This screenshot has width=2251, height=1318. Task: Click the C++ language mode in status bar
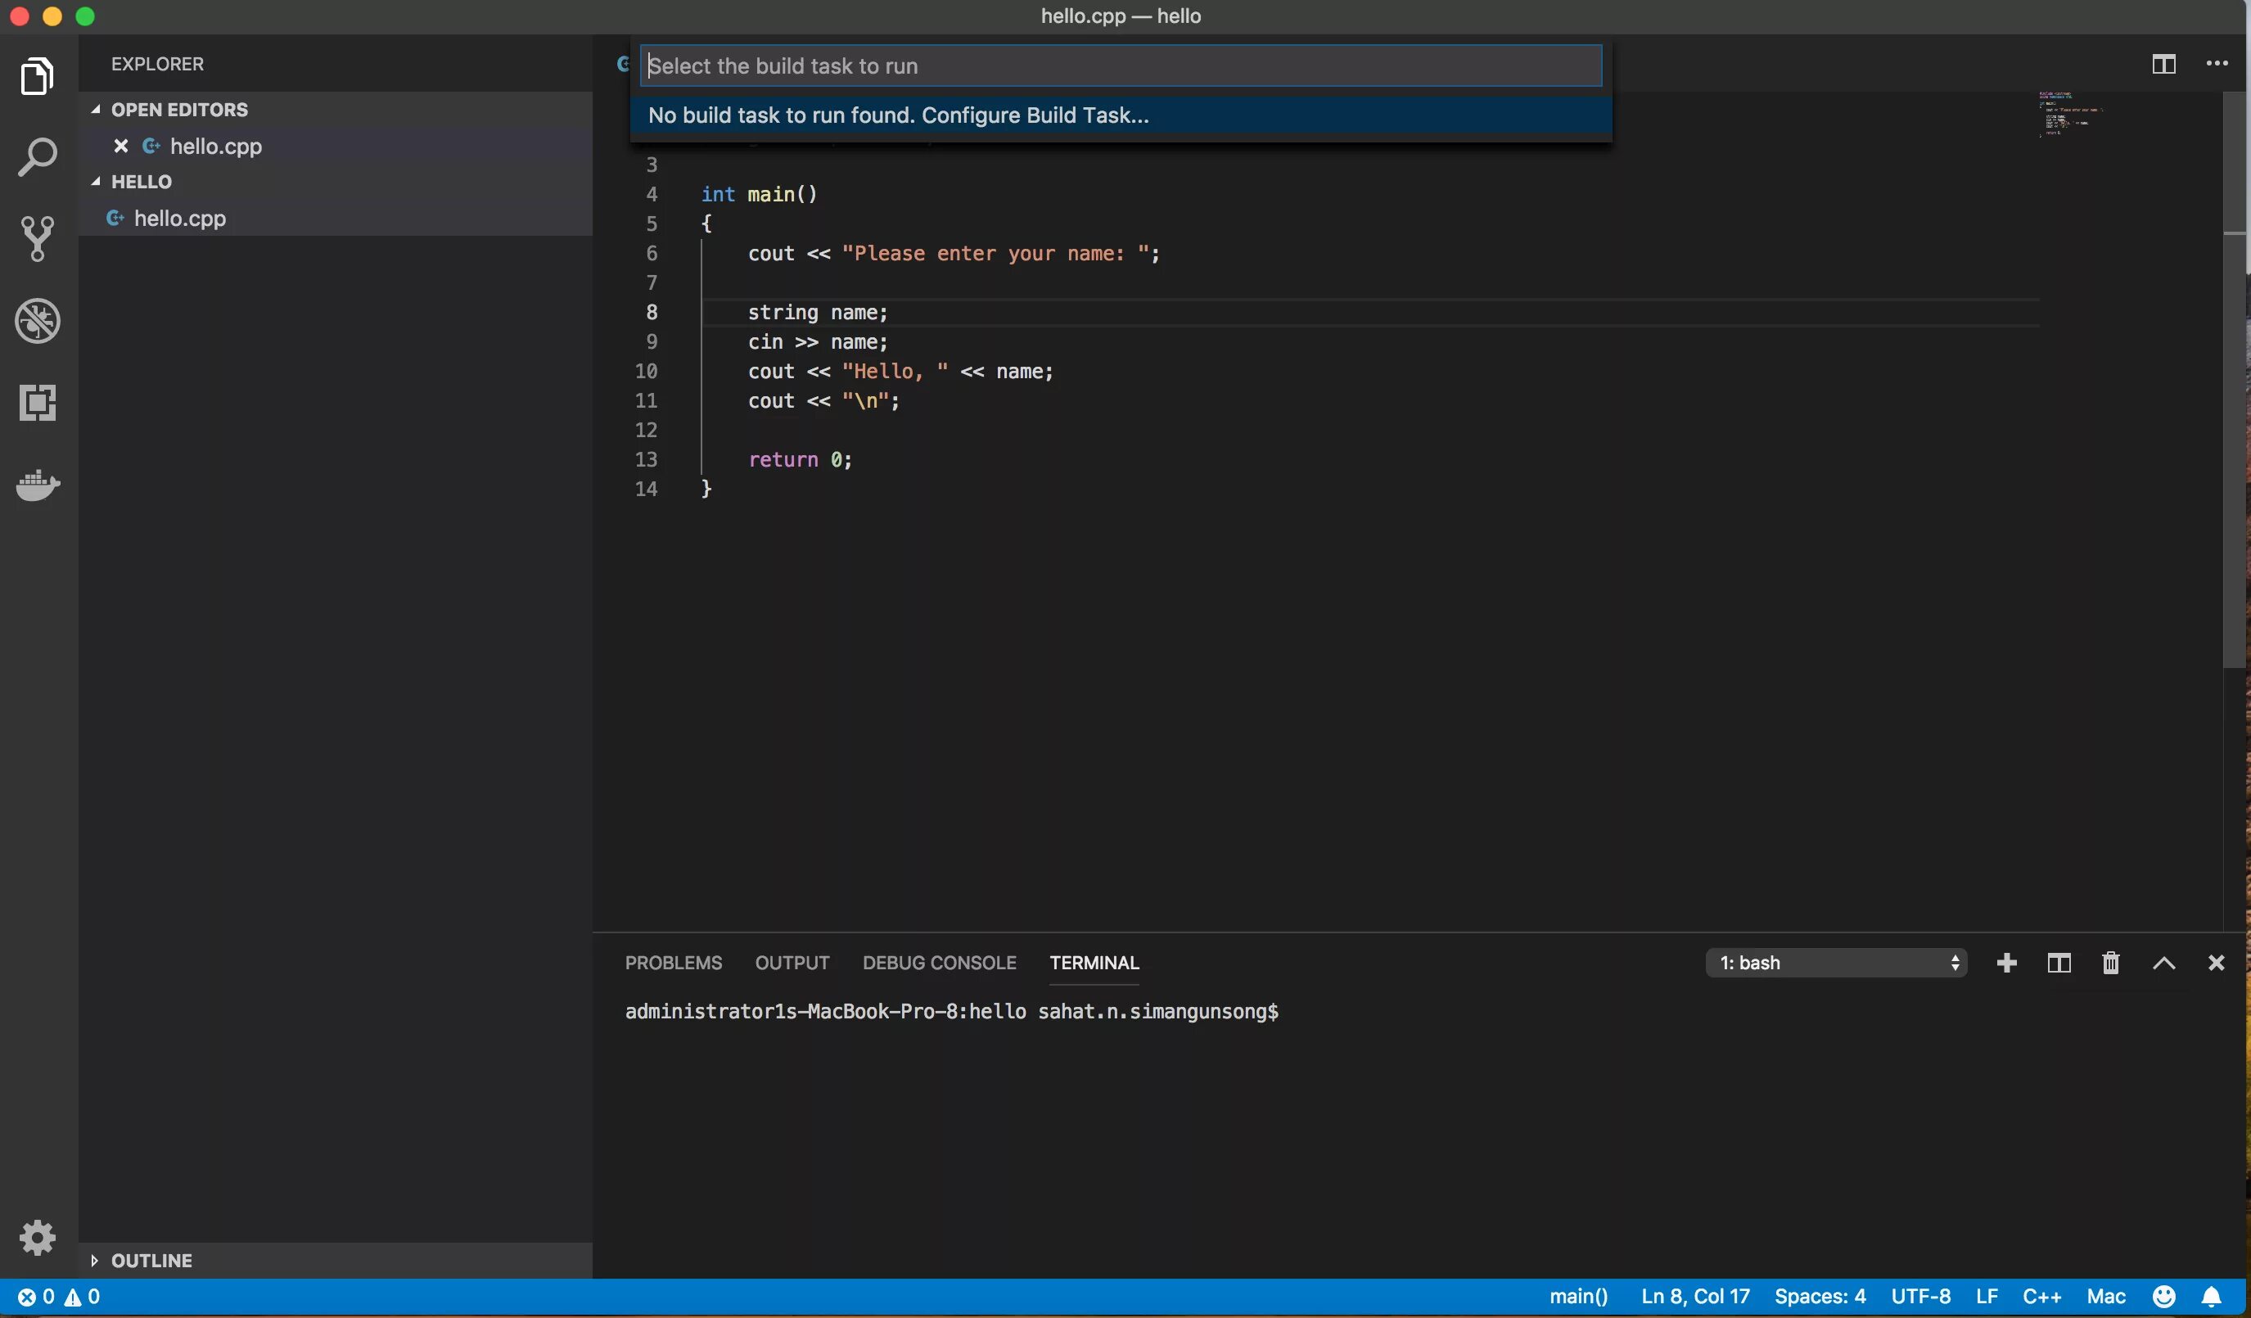click(2042, 1296)
